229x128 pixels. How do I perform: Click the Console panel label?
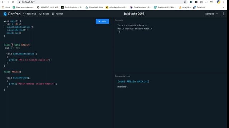pyautogui.click(x=119, y=20)
